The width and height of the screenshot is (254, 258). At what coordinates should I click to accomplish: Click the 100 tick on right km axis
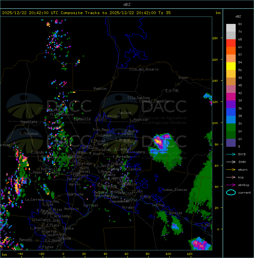[215, 123]
